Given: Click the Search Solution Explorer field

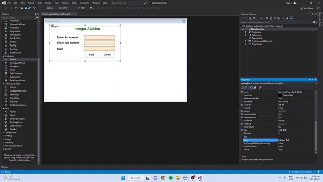Looking at the screenshot, I should tap(277, 22).
